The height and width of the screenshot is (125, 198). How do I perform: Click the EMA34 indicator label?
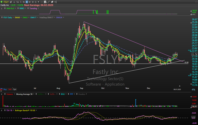coord(59,18)
